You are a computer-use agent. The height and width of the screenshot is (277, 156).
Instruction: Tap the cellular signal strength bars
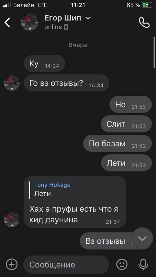click(7, 5)
